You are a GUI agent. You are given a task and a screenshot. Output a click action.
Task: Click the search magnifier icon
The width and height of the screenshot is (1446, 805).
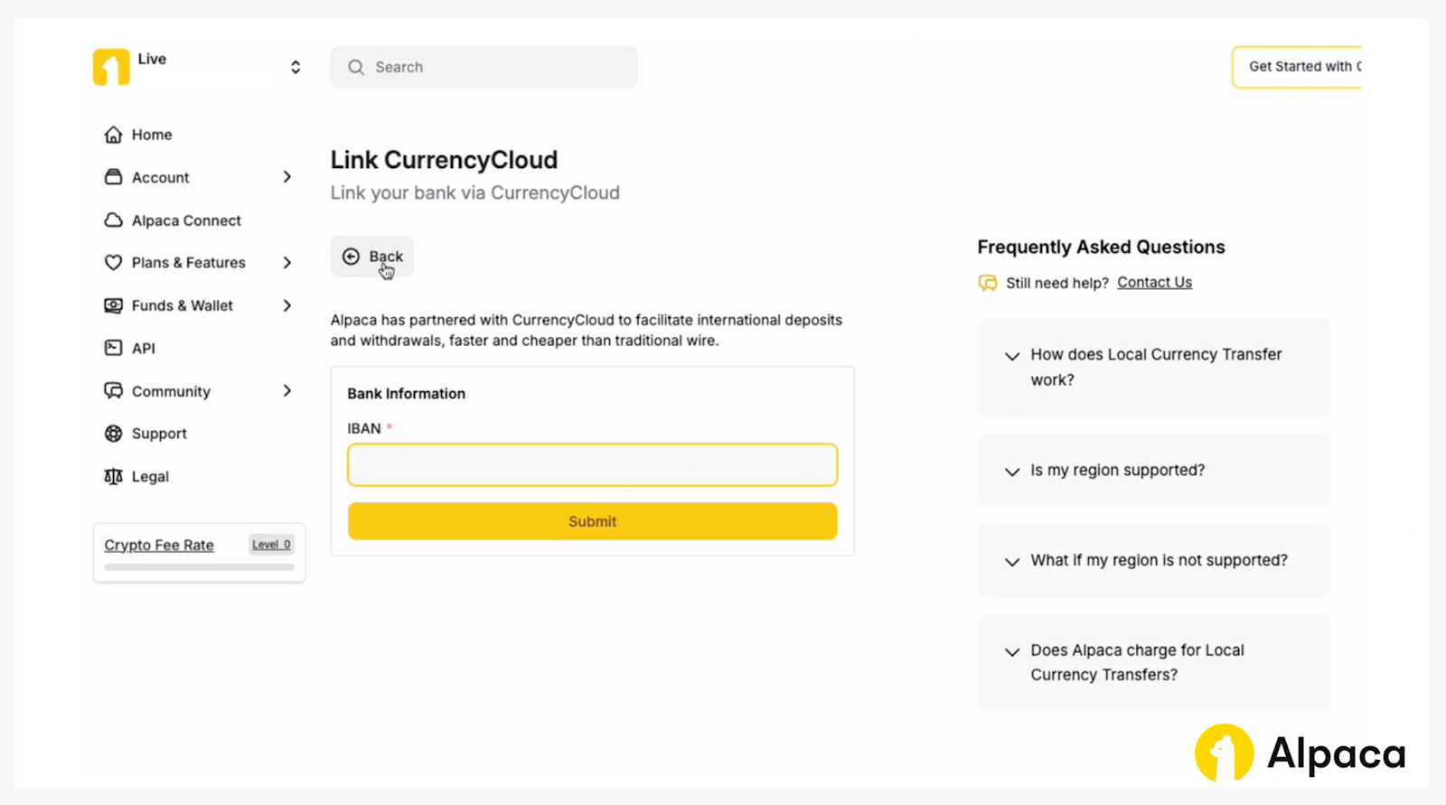[x=356, y=68]
